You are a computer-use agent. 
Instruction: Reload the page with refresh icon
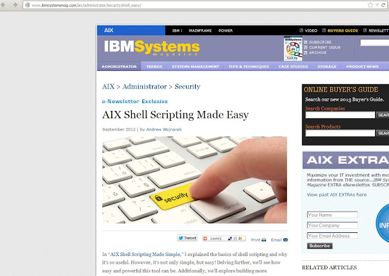tap(384, 5)
